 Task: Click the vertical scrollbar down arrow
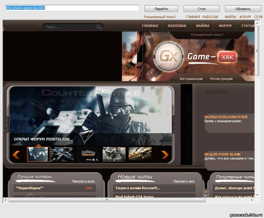(x=257, y=195)
